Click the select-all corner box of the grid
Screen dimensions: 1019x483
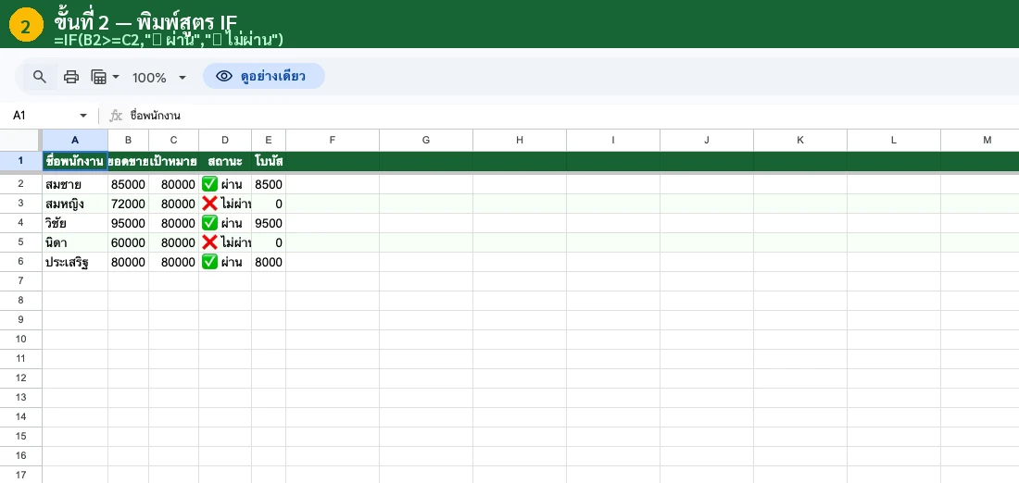(x=20, y=140)
